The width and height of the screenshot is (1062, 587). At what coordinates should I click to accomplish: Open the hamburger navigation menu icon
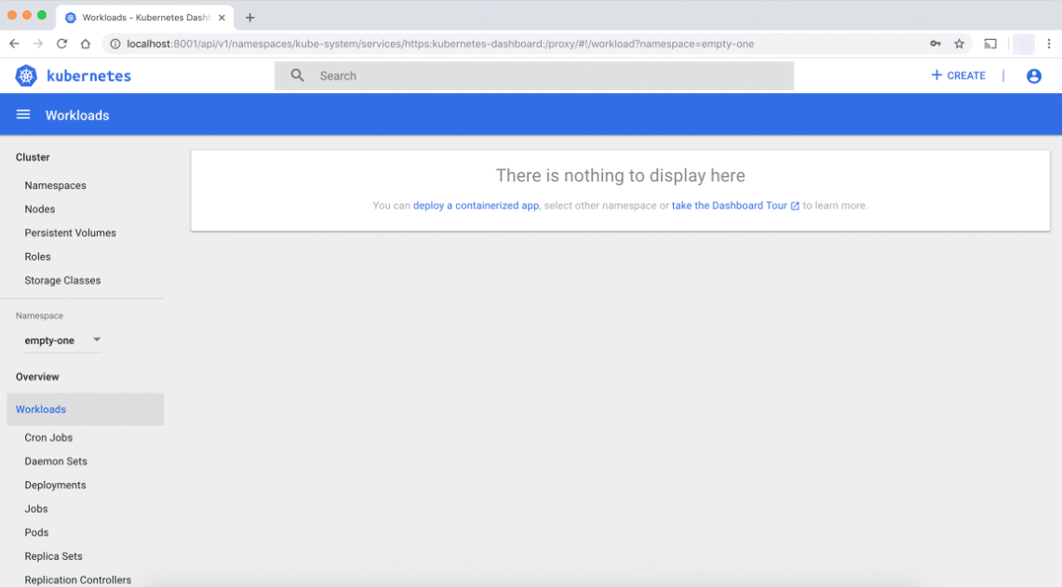(x=23, y=114)
